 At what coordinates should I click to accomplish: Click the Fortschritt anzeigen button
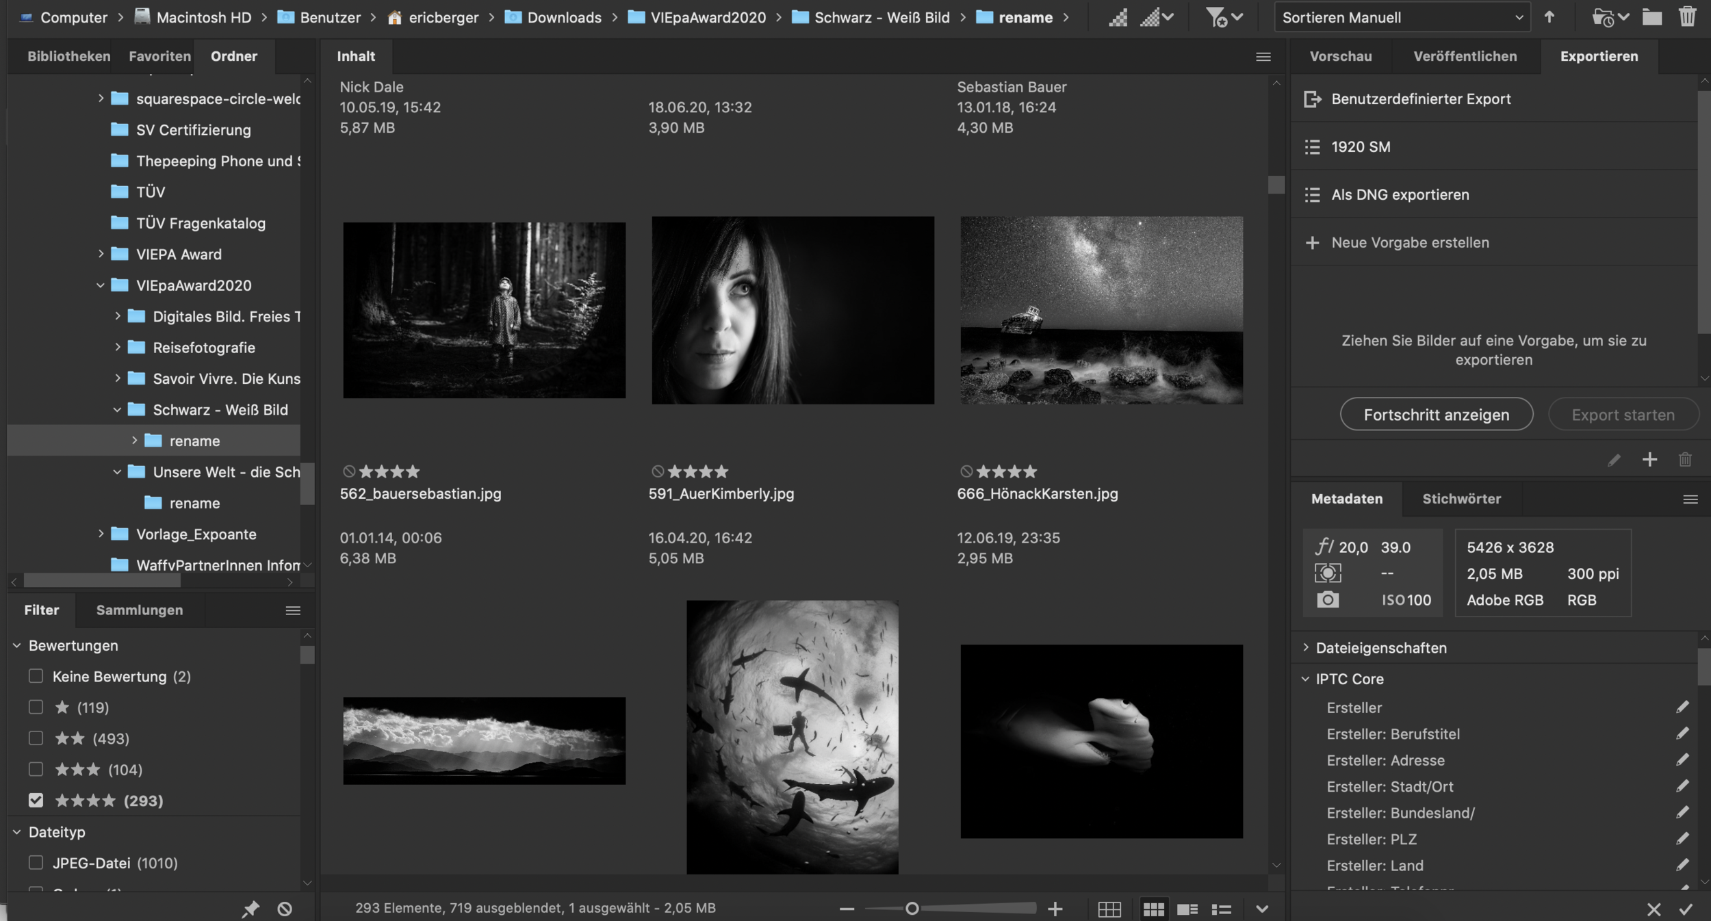click(x=1436, y=415)
